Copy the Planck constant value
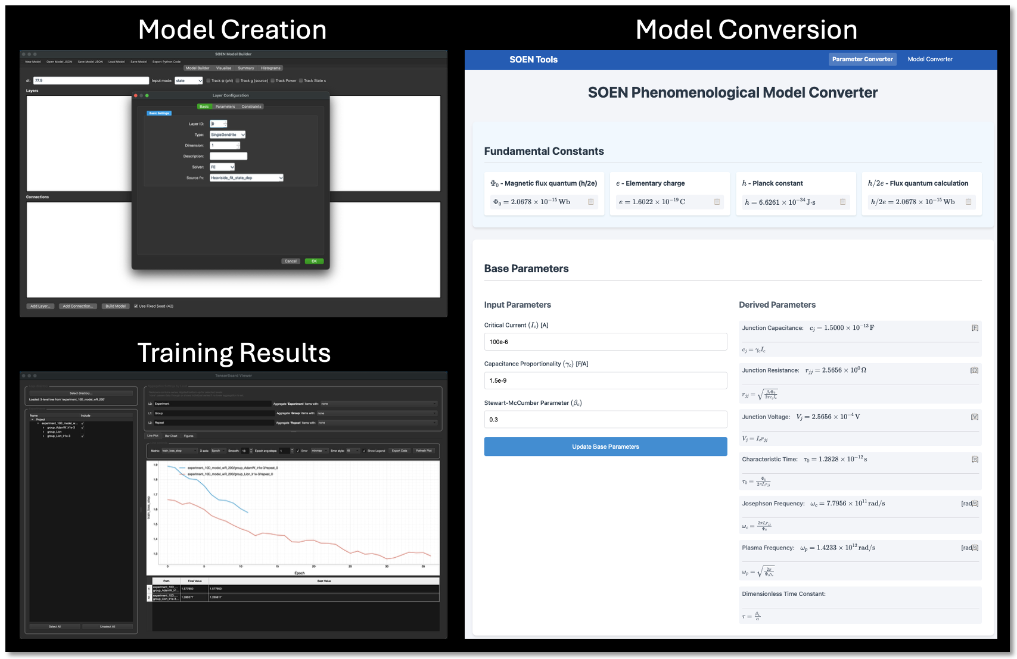 tap(842, 202)
